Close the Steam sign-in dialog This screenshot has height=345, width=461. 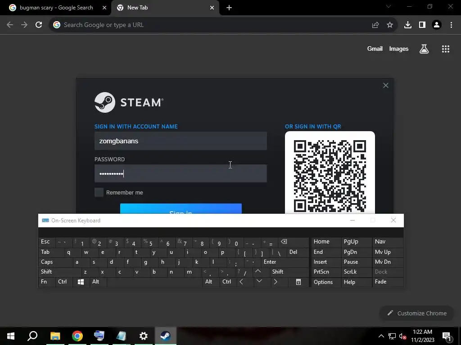tap(386, 85)
